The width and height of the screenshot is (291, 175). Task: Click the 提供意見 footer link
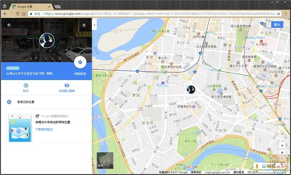[239, 173]
